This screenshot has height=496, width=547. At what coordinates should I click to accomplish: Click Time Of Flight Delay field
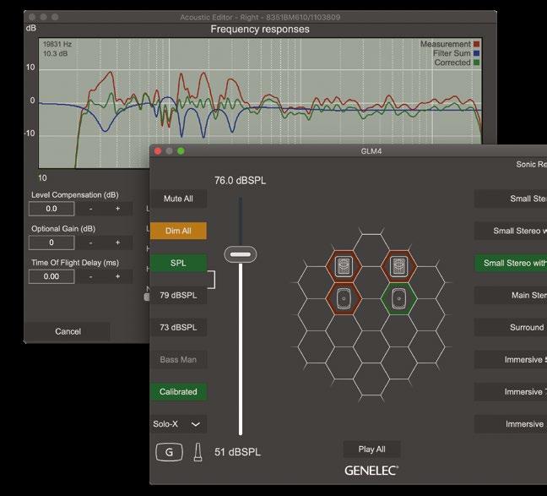(x=51, y=276)
